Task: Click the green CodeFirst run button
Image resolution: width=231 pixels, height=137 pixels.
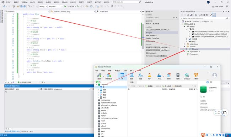Action: [69, 6]
